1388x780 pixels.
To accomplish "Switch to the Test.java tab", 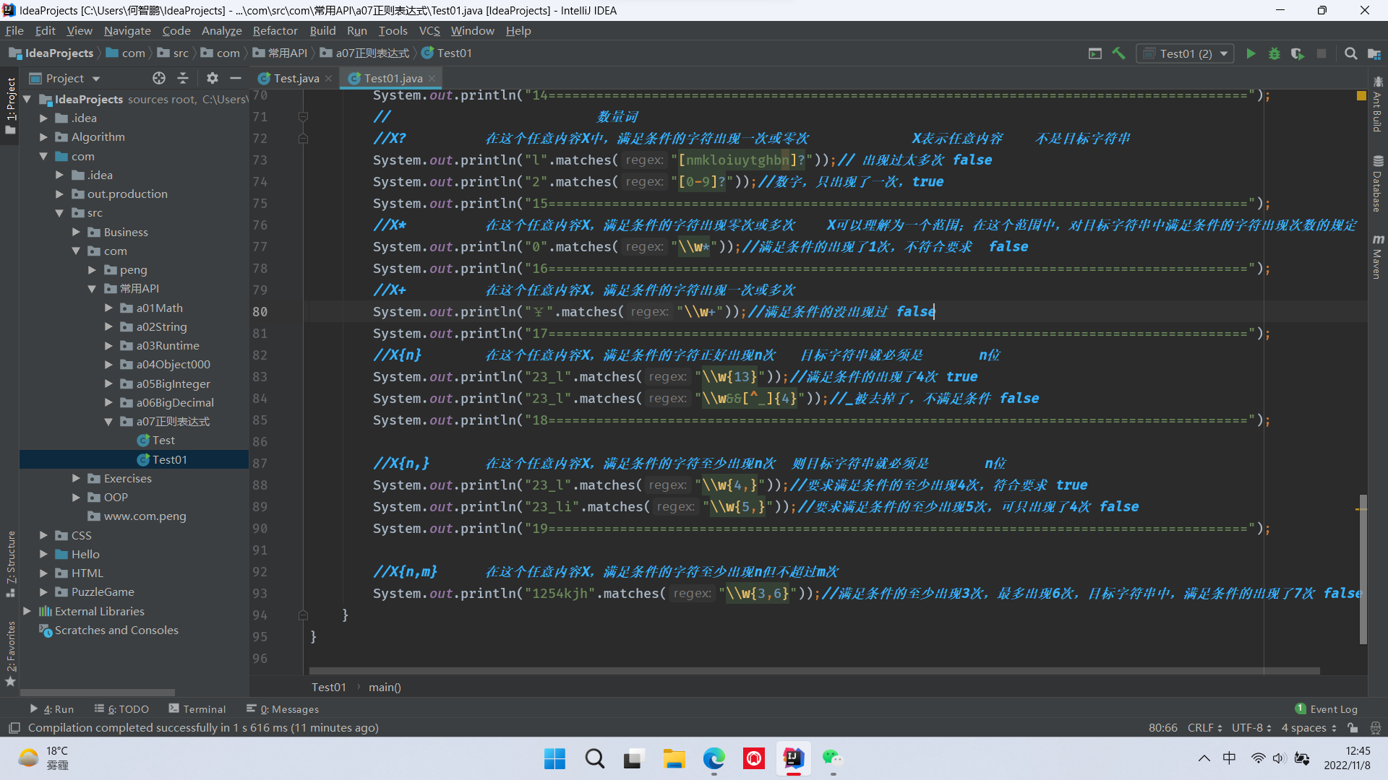I will point(296,78).
